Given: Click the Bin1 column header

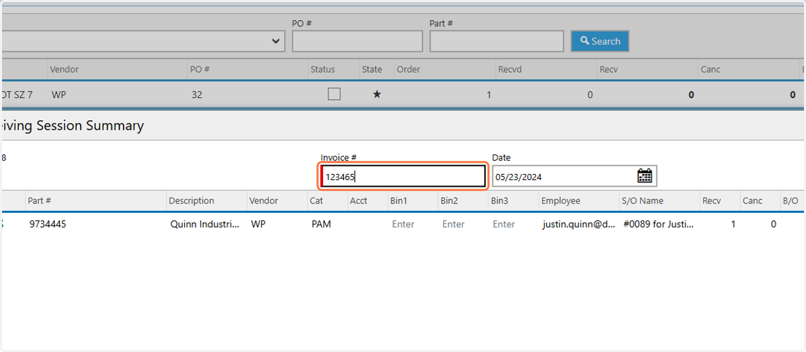Looking at the screenshot, I should (398, 200).
